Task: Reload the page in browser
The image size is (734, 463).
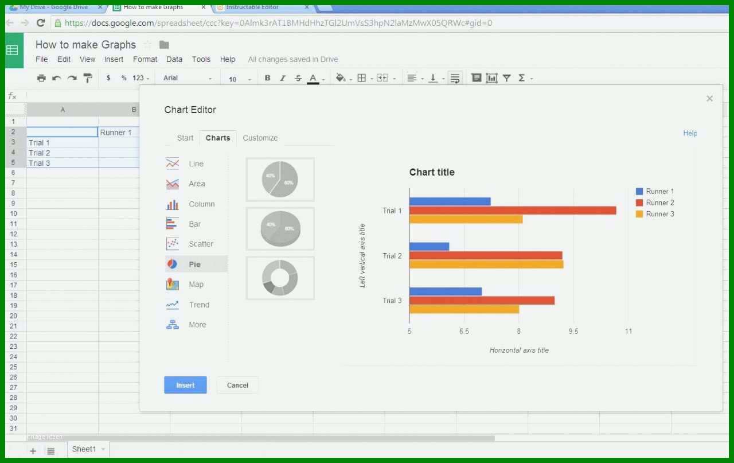Action: [40, 23]
